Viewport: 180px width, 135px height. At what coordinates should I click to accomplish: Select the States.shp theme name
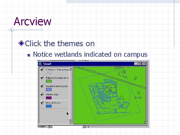click(52, 94)
